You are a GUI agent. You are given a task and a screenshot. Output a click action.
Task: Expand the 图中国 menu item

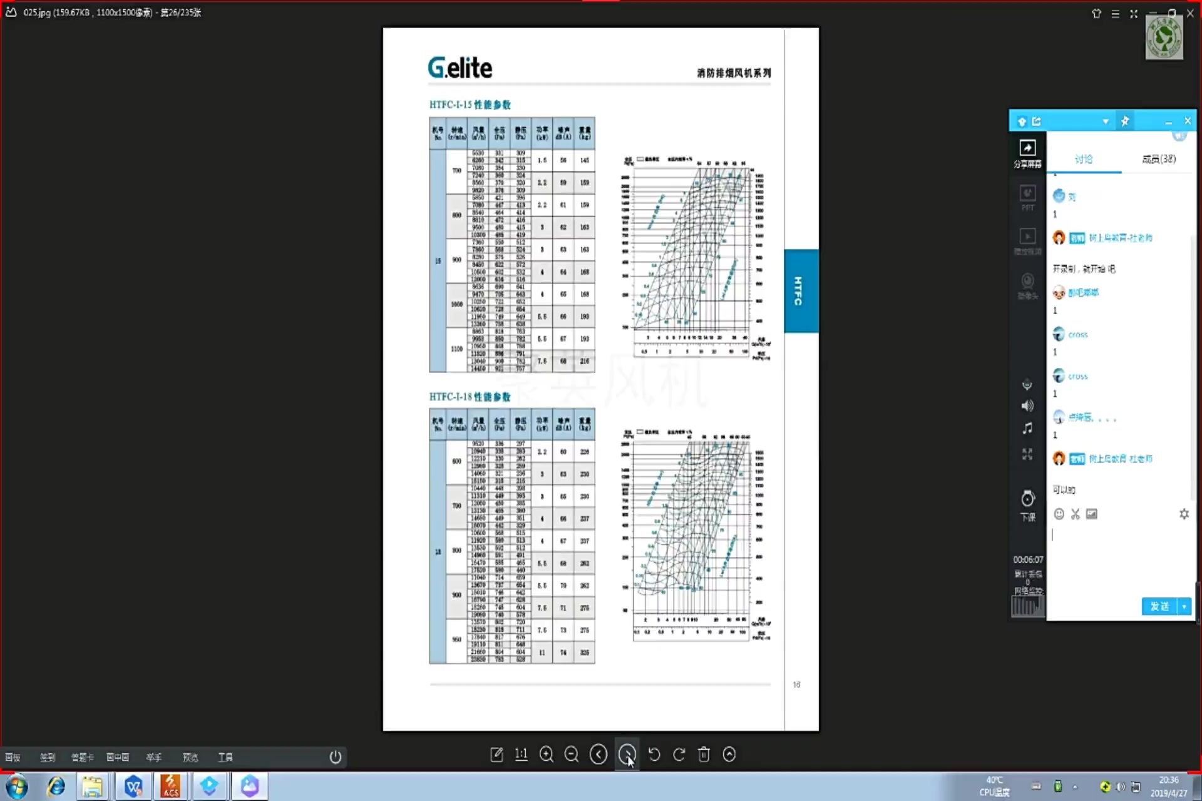(x=117, y=757)
